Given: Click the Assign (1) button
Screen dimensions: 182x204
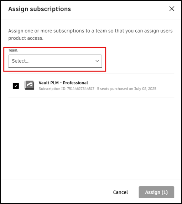Looking at the screenshot, I should tap(156, 192).
